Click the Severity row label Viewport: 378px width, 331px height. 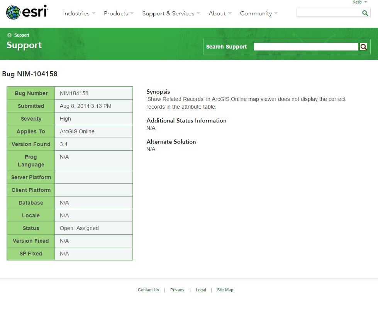tap(31, 119)
